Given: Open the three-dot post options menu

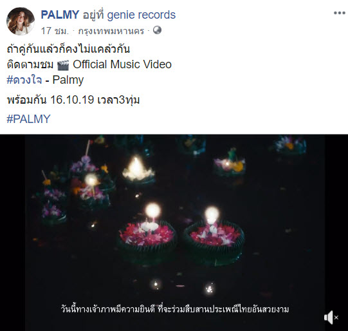Looking at the screenshot, I should pyautogui.click(x=340, y=13).
